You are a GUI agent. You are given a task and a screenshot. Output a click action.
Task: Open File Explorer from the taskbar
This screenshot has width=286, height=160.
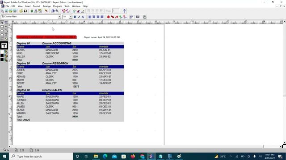[96, 156]
